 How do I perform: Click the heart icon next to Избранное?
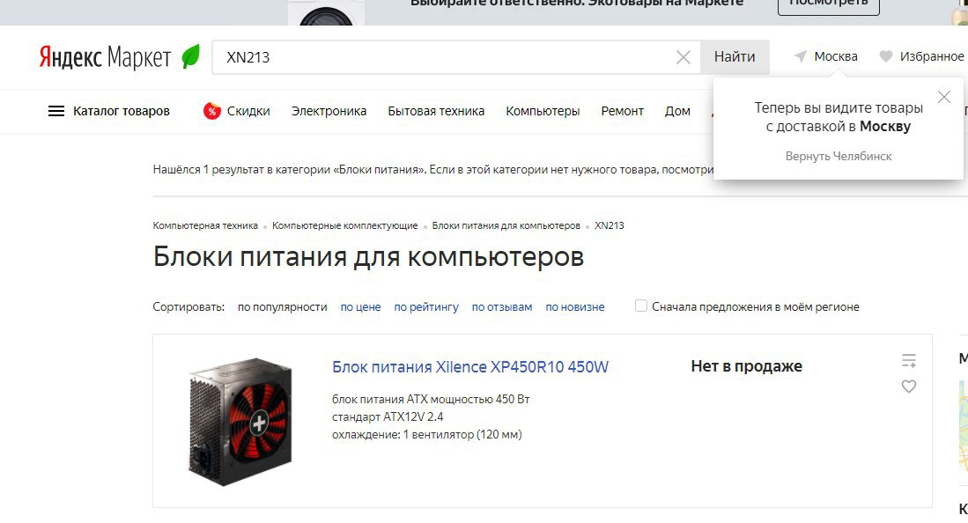click(886, 56)
